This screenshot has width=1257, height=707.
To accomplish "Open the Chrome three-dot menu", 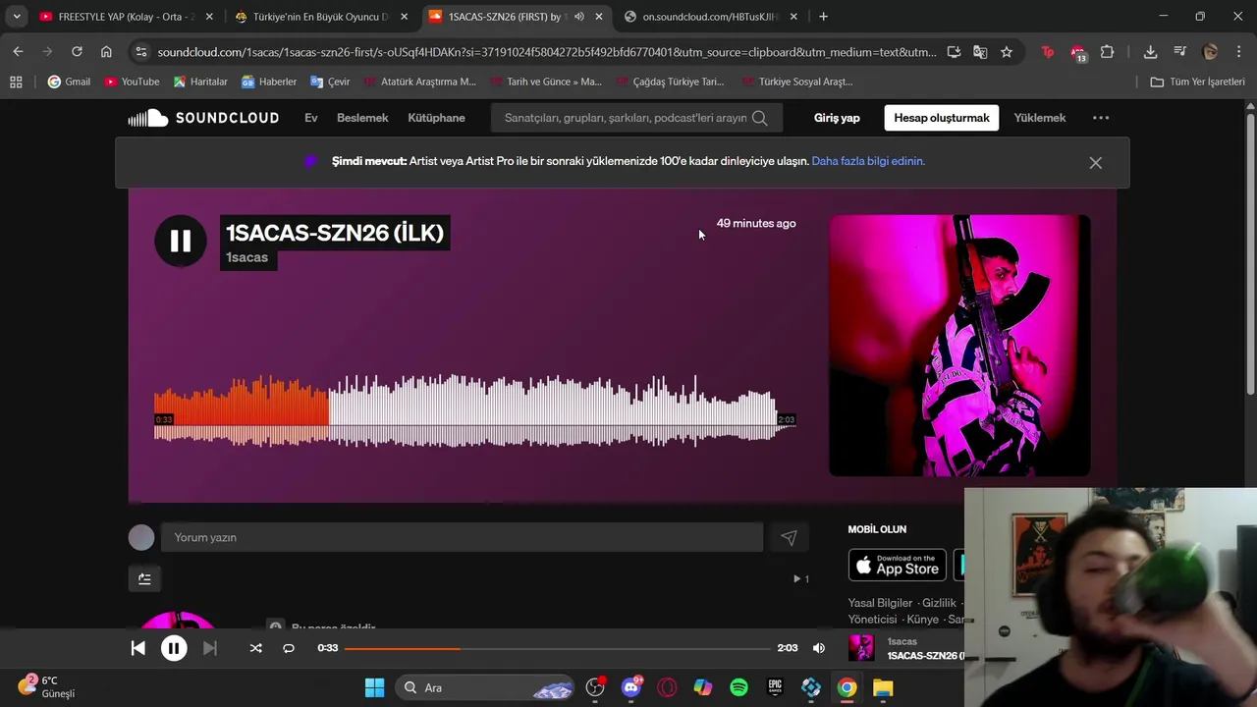I will pos(1237,52).
